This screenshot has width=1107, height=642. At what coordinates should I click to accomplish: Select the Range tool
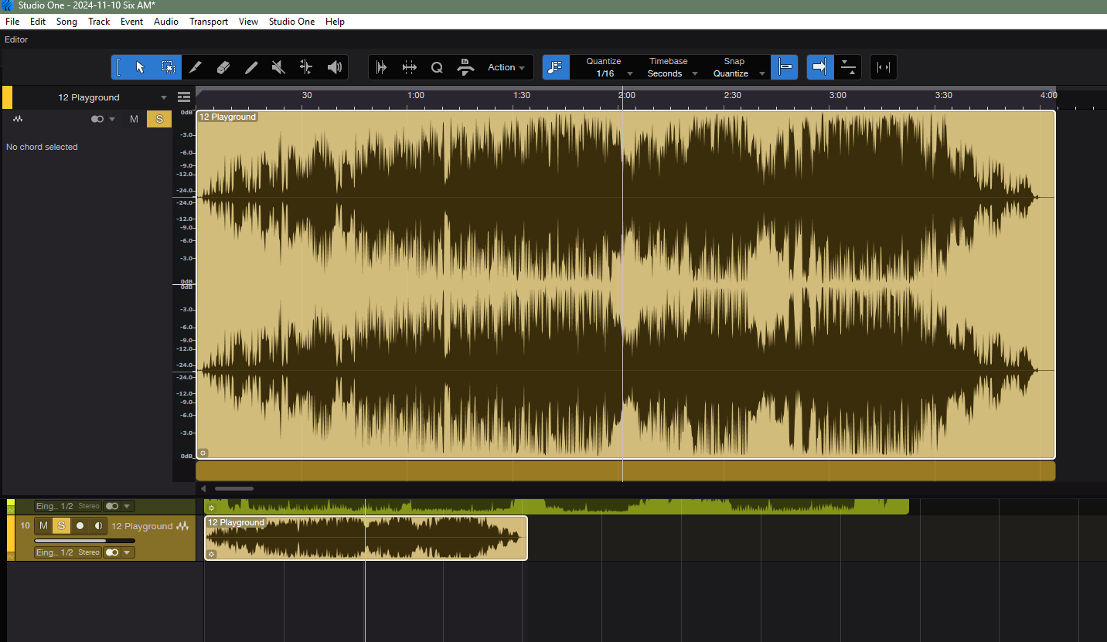(168, 67)
